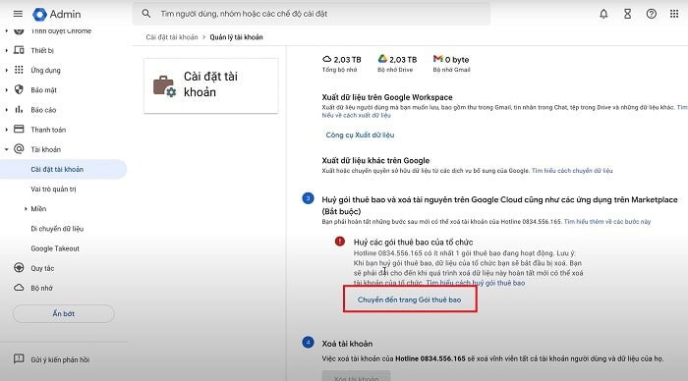The width and height of the screenshot is (688, 381).
Task: Click the Chrome browser sidebar icon
Action: (x=19, y=30)
